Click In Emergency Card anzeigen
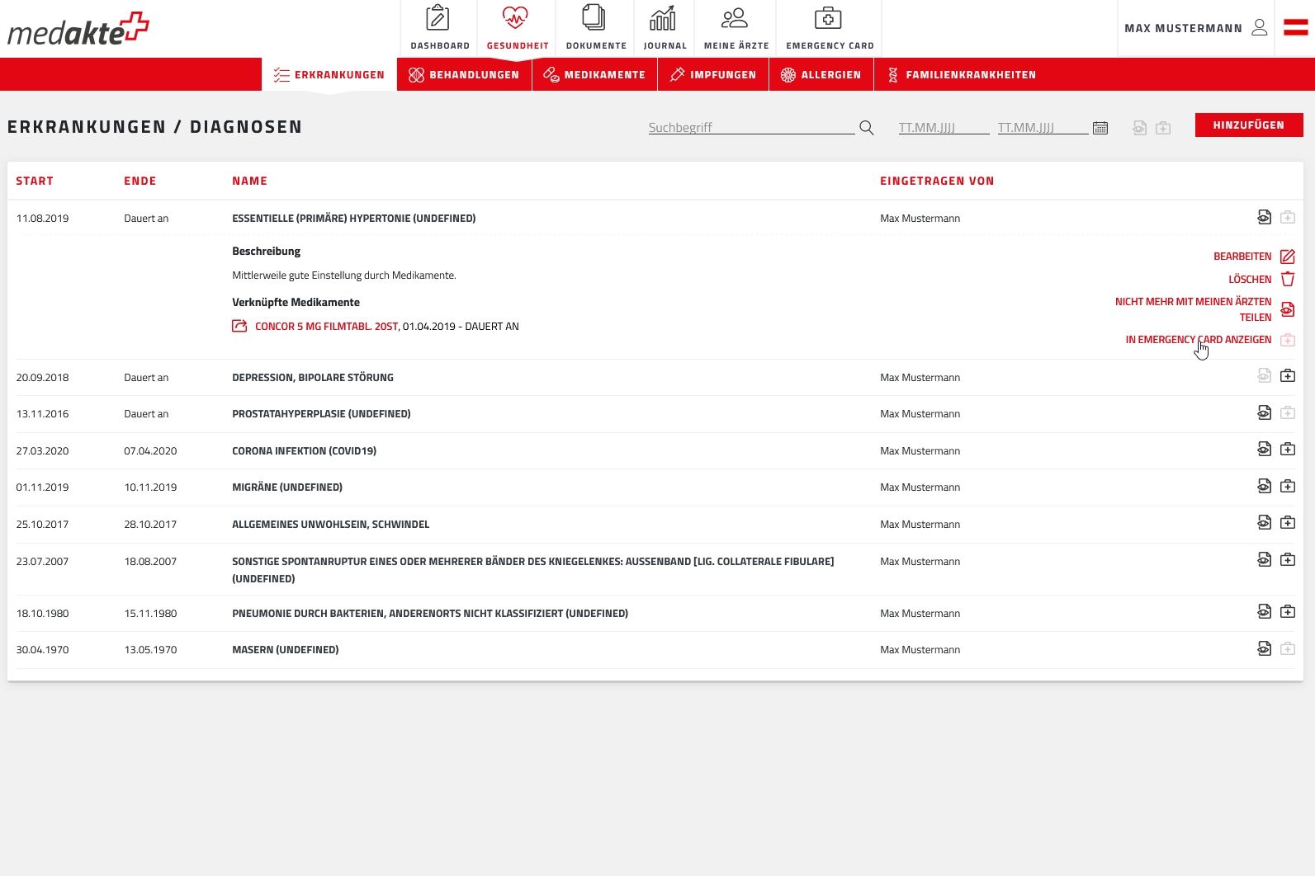This screenshot has height=876, width=1315. click(1199, 340)
